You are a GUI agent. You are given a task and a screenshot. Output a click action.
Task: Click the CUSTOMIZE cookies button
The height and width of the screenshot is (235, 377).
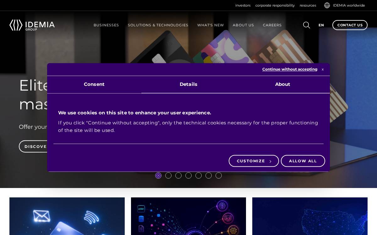point(254,161)
